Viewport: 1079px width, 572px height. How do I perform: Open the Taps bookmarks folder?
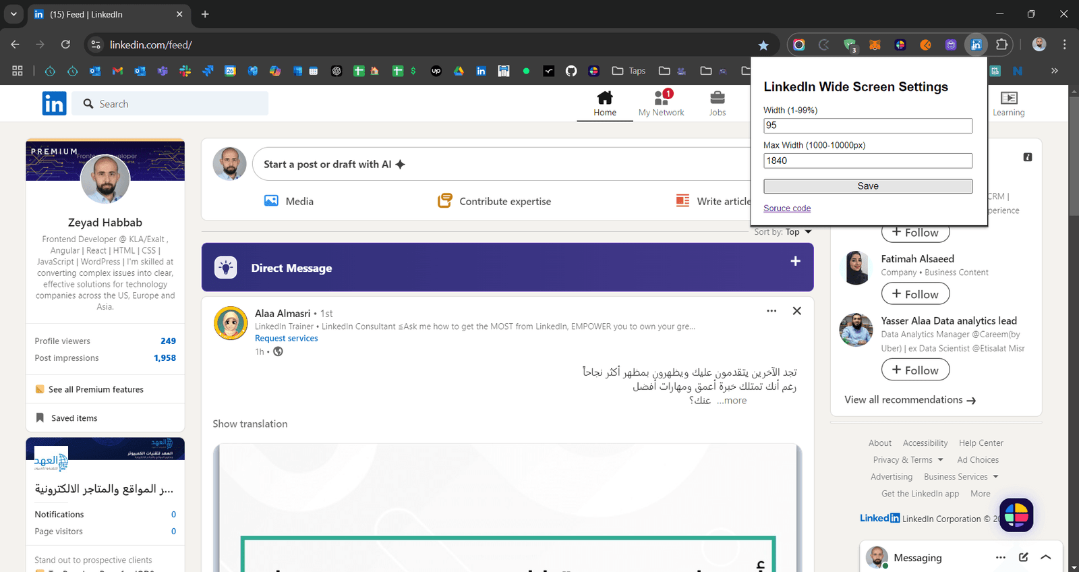[629, 71]
